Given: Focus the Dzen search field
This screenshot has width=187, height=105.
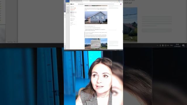Looking at the screenshot, I should 96,4.
